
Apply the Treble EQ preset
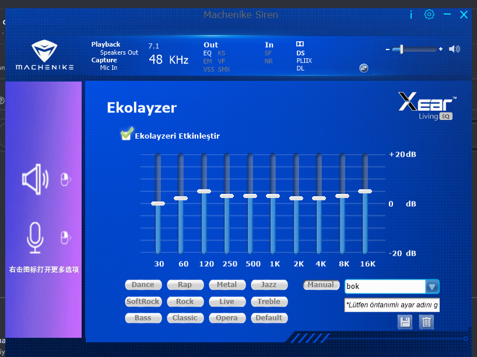point(269,302)
